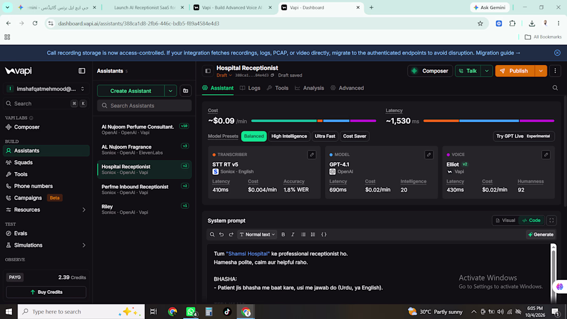Click the Generate prompt button
This screenshot has width=567, height=319.
pos(541,234)
